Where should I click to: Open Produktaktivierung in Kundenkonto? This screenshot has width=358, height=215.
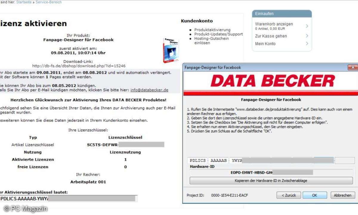click(212, 30)
